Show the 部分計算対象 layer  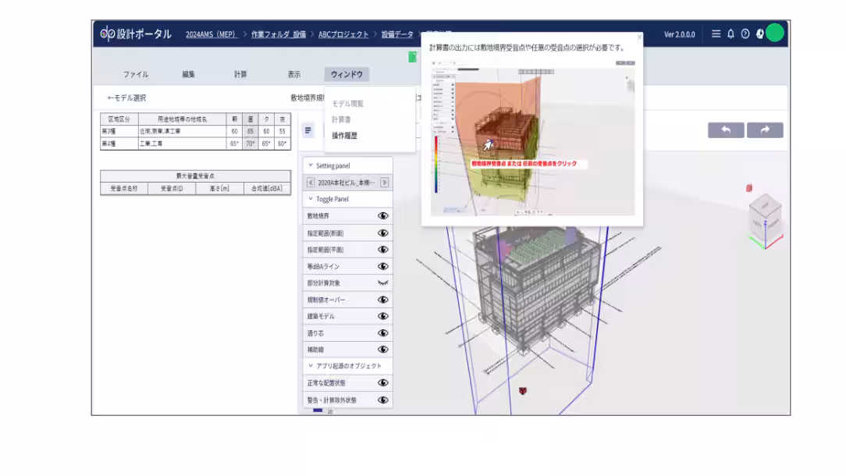tap(383, 282)
